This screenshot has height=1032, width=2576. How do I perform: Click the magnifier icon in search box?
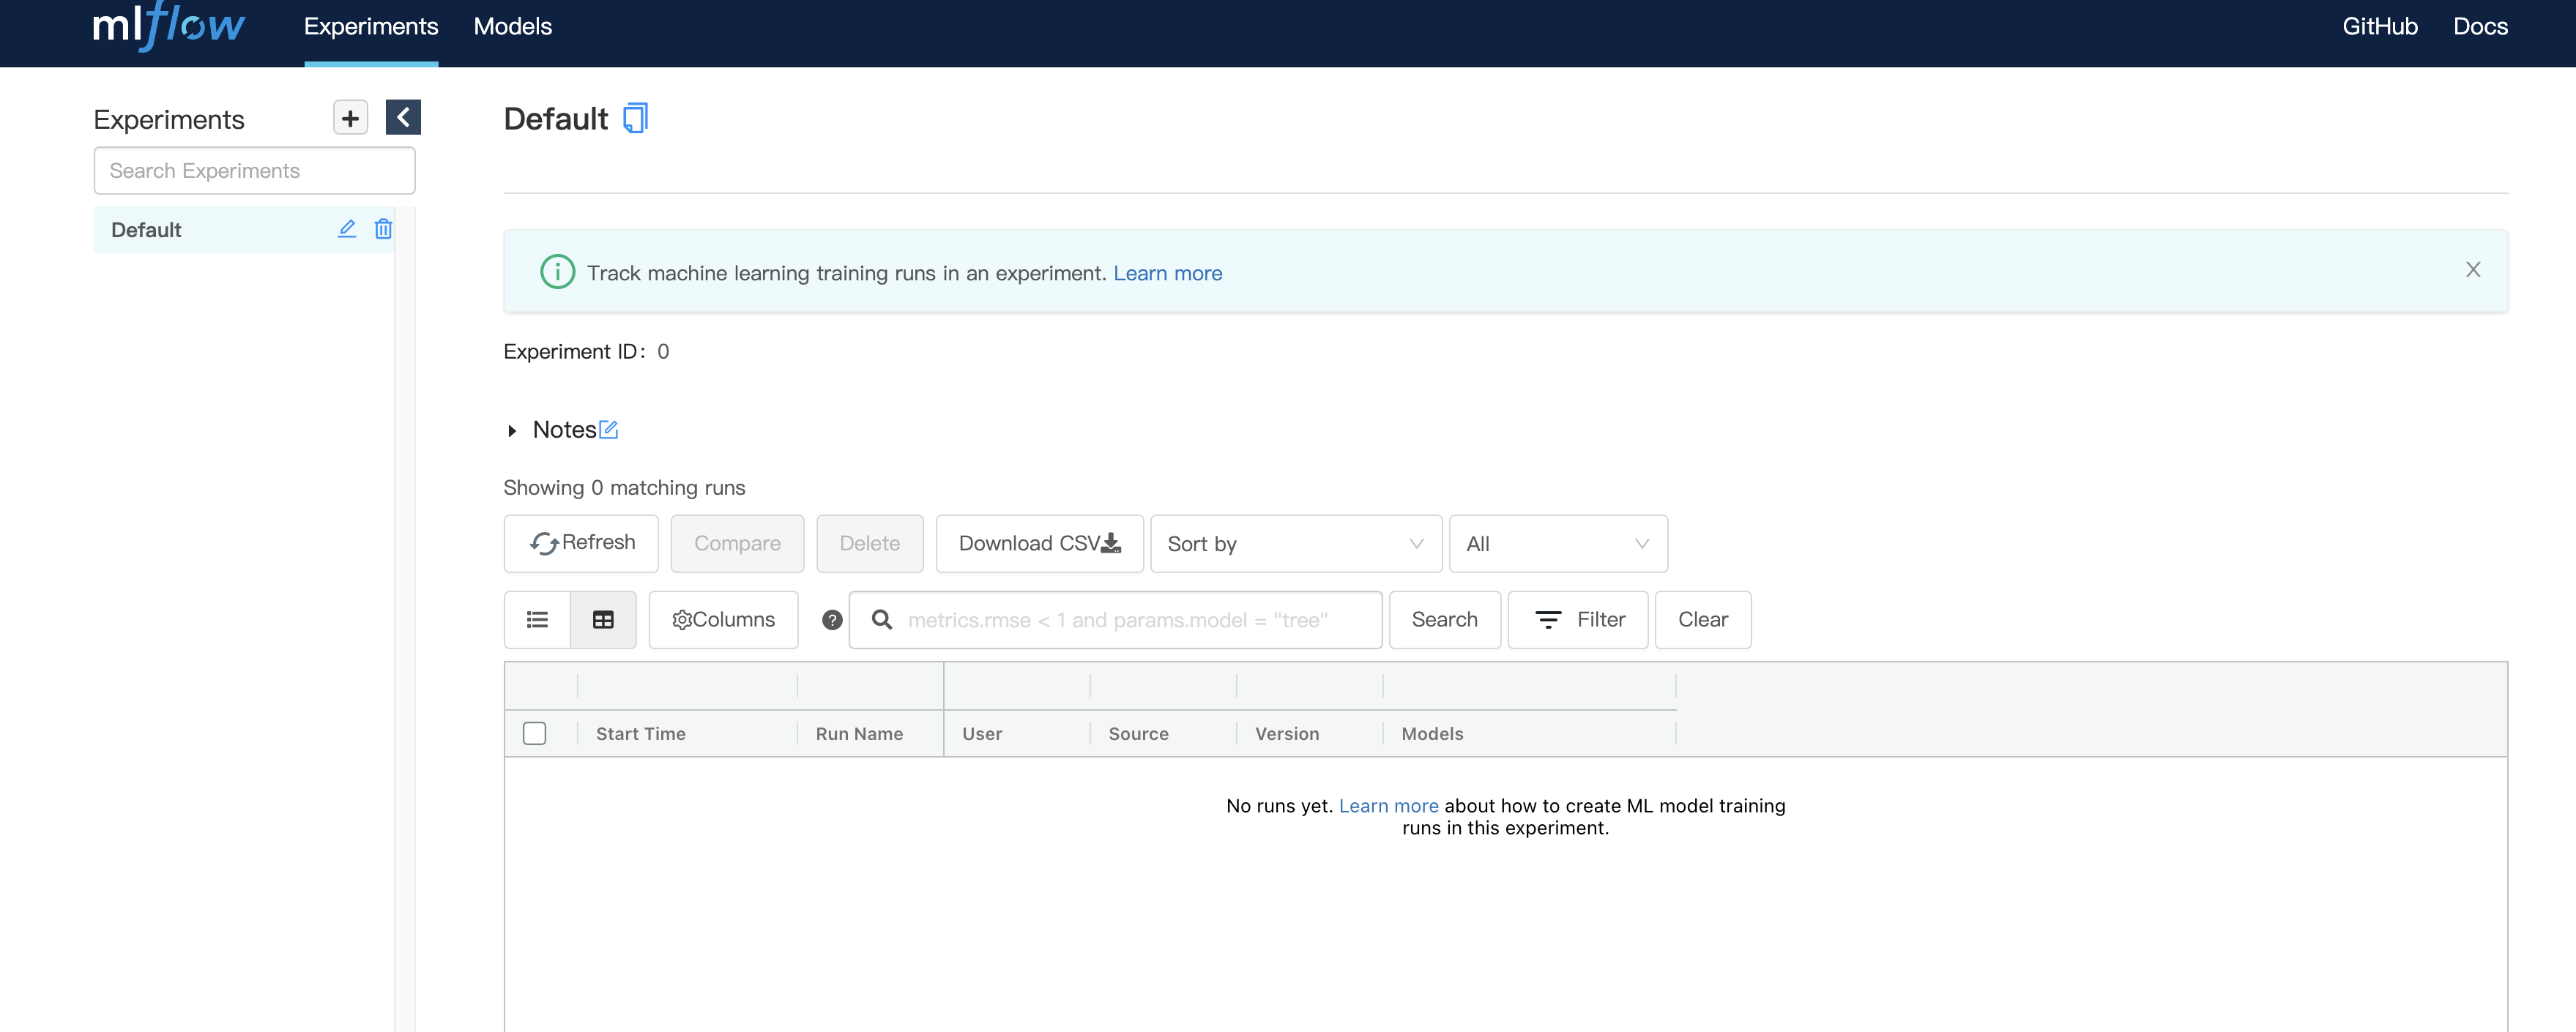pos(881,620)
